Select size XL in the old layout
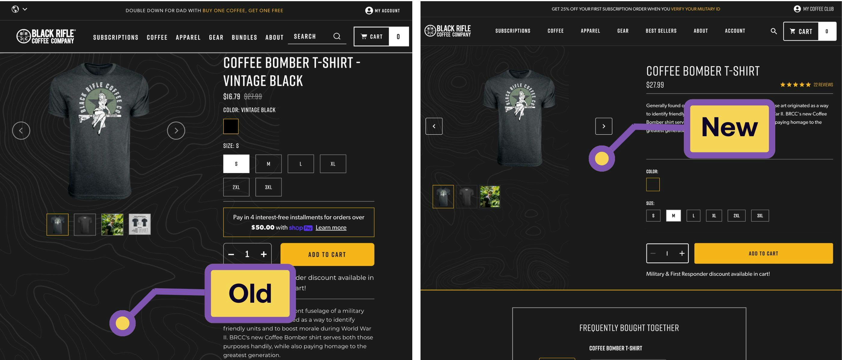Screen dimensions: 842x360 click(333, 164)
